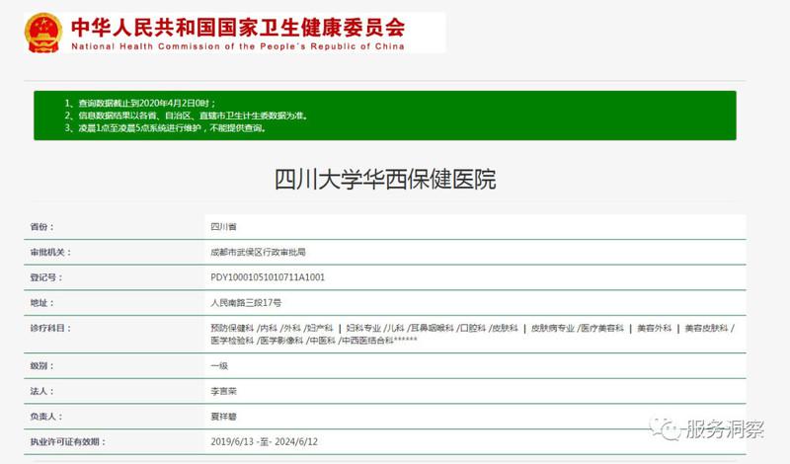
Task: Click the address 人民南路三段17号
Action: click(x=246, y=302)
